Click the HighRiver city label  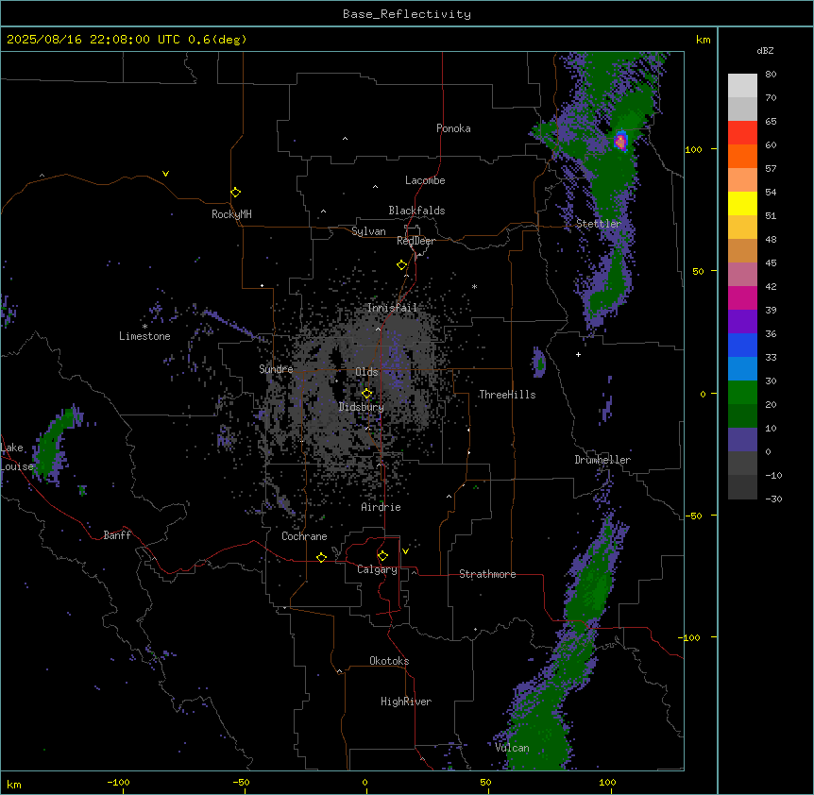(x=406, y=702)
